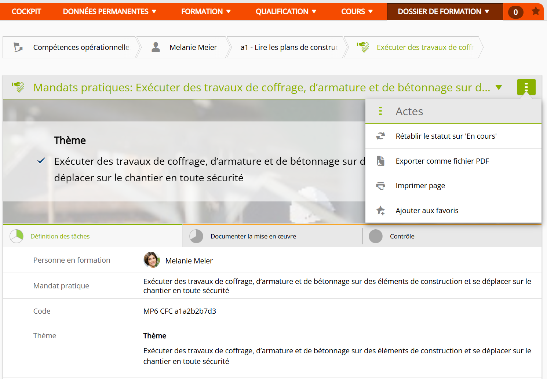547x379 pixels.
Task: Click the green three-dot actions button
Action: tap(526, 87)
